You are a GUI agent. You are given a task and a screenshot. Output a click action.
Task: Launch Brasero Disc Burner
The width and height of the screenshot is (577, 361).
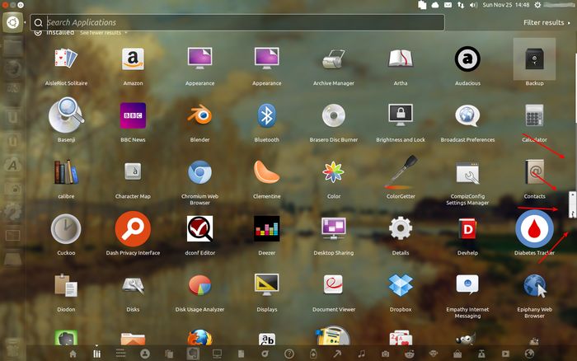[x=333, y=115]
